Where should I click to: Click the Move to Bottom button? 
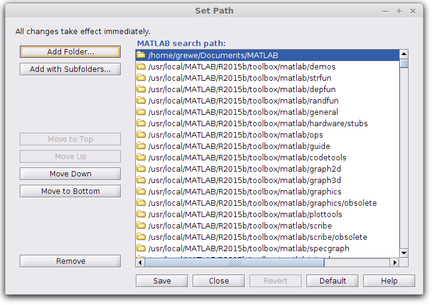pos(70,191)
